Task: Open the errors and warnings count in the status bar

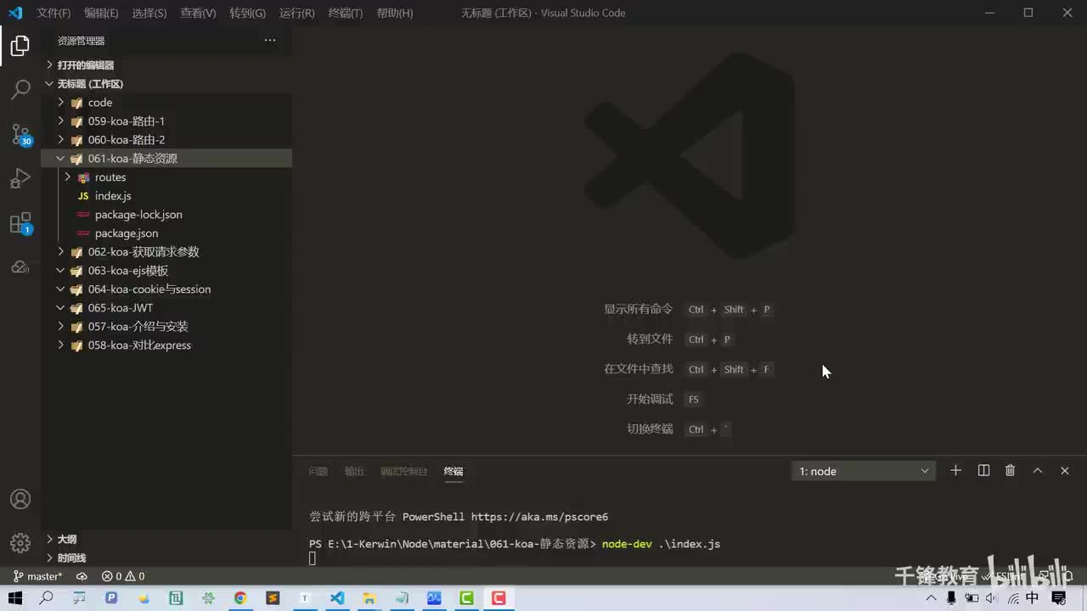Action: [123, 576]
